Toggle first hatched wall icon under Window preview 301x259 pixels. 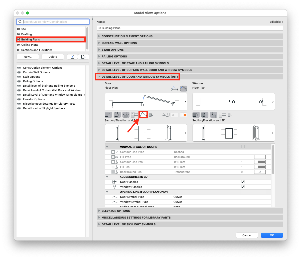click(x=196, y=115)
